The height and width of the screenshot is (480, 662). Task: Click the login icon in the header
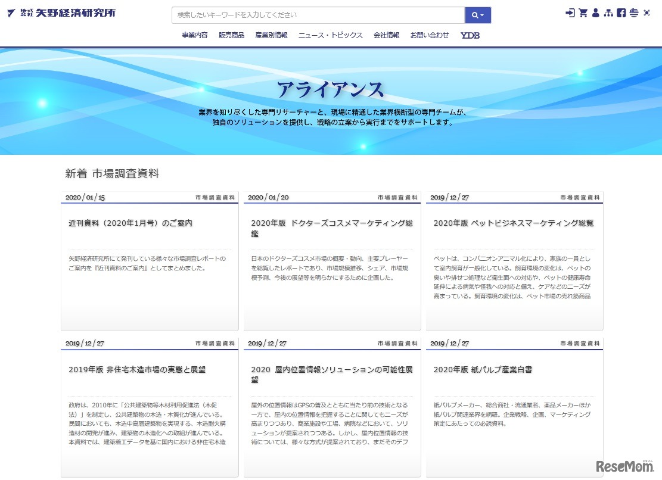pyautogui.click(x=570, y=13)
